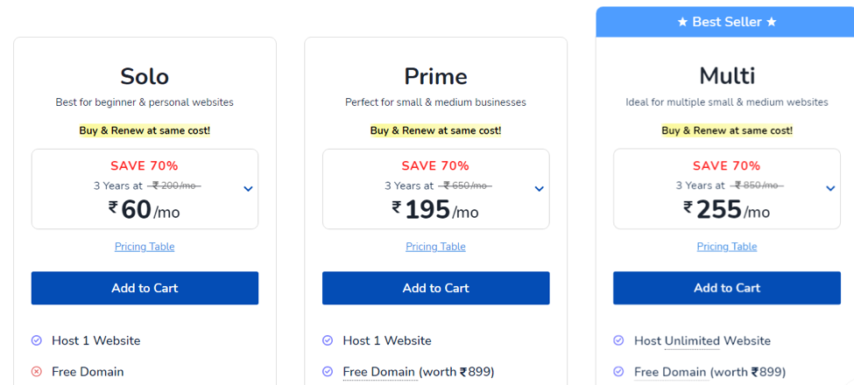
Task: Click underlined Unlimited text in Multi plan
Action: pos(692,341)
